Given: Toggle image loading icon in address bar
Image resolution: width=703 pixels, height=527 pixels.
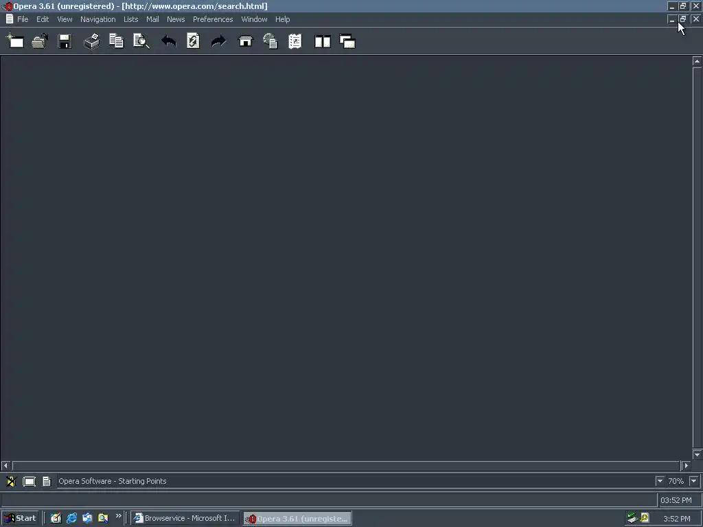Looking at the screenshot, I should point(11,481).
